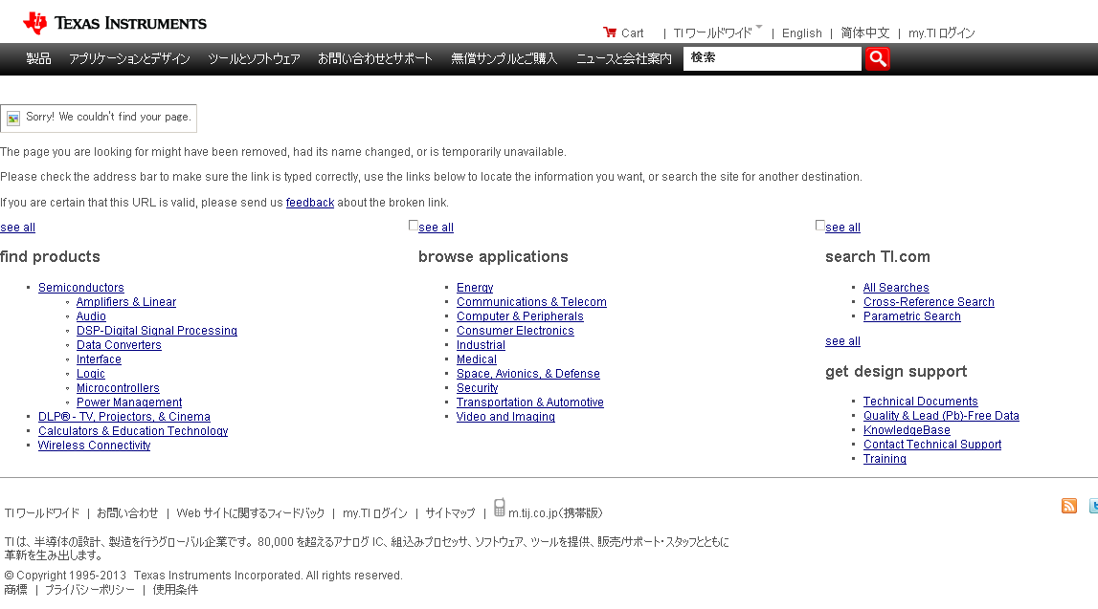Image resolution: width=1098 pixels, height=609 pixels.
Task: Open the Security applications link
Action: tap(477, 388)
